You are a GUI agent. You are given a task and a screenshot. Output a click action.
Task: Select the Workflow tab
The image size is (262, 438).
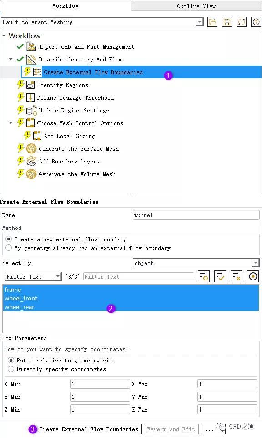[x=65, y=5]
